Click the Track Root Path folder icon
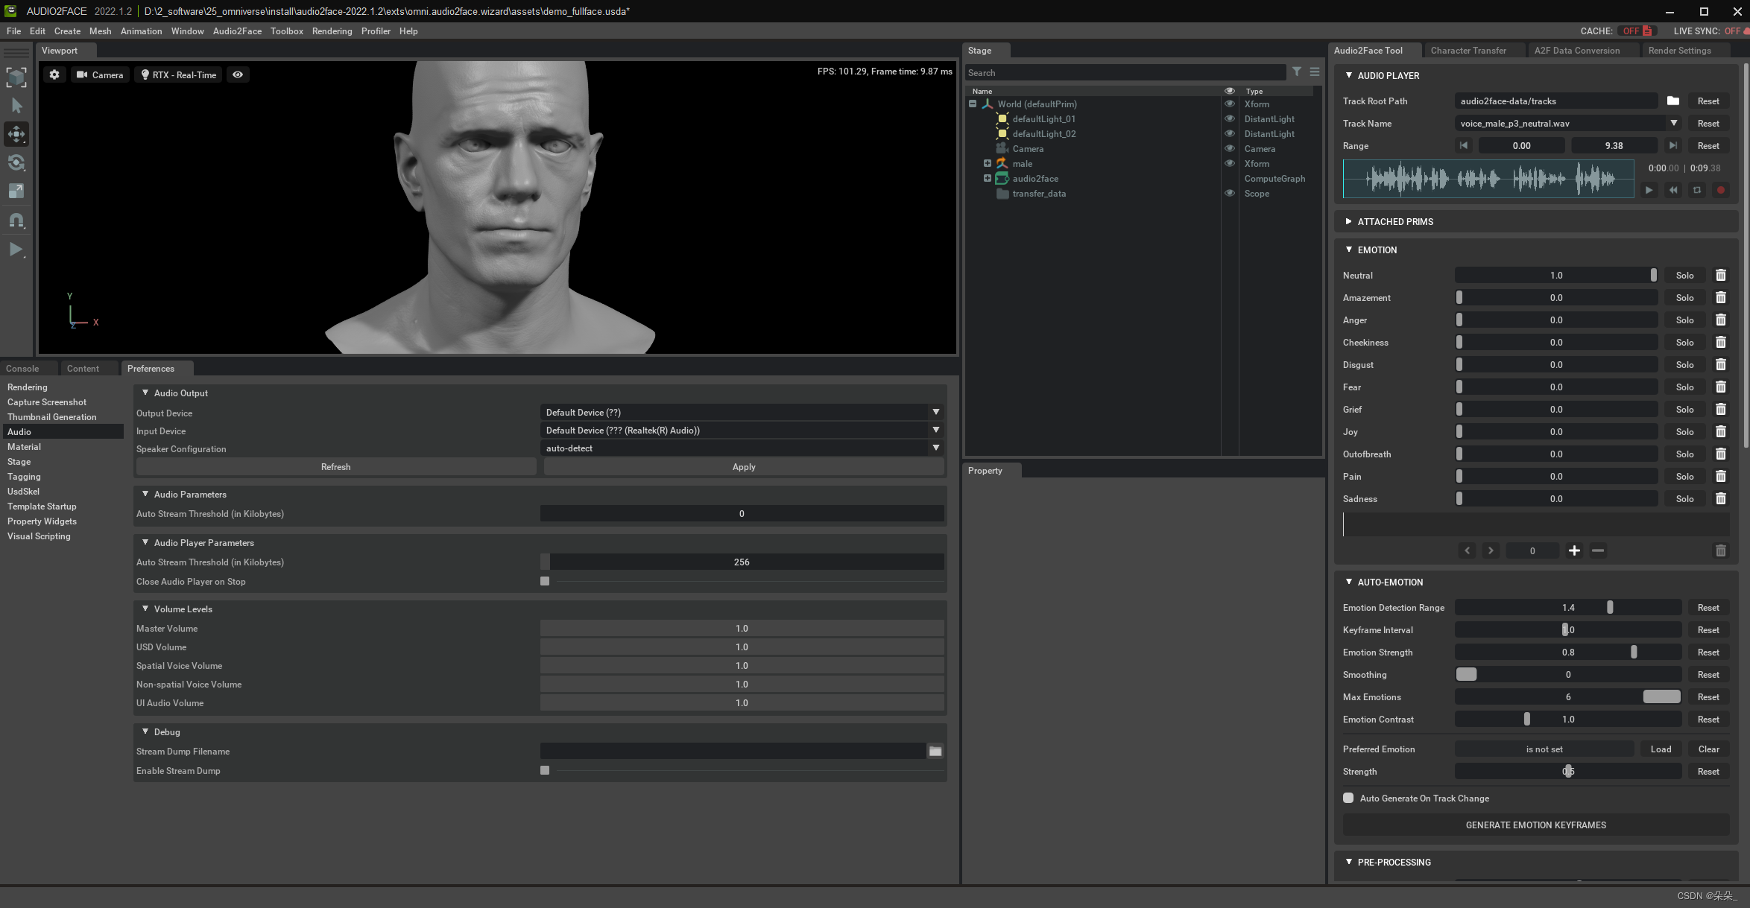The image size is (1750, 908). (x=1672, y=101)
